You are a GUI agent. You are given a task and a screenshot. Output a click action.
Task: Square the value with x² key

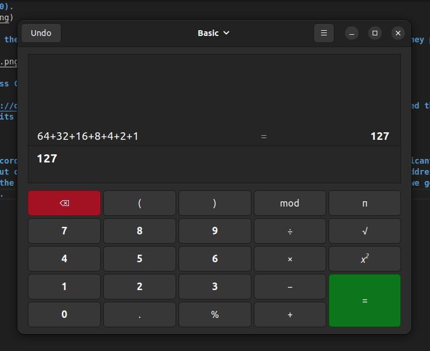click(365, 259)
